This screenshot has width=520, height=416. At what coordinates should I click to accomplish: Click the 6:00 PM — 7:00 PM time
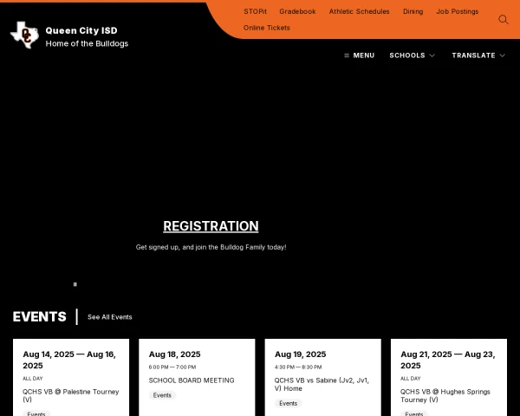coord(172,367)
